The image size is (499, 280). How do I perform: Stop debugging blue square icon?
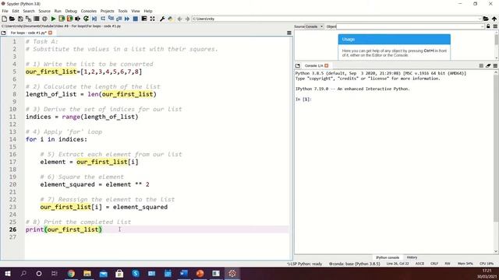(135, 19)
